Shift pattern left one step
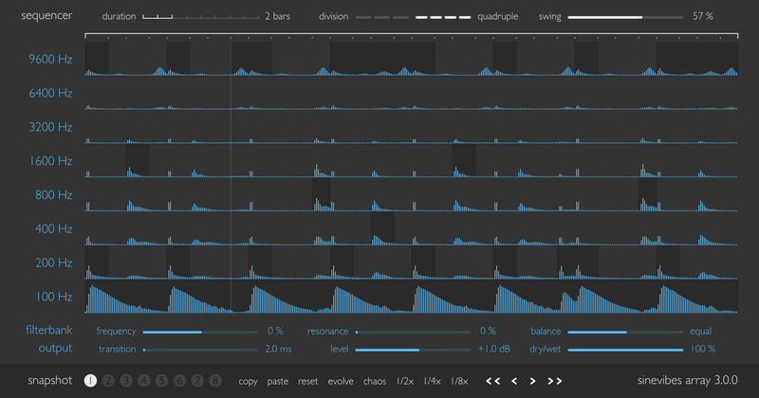The image size is (759, 398). (x=514, y=381)
